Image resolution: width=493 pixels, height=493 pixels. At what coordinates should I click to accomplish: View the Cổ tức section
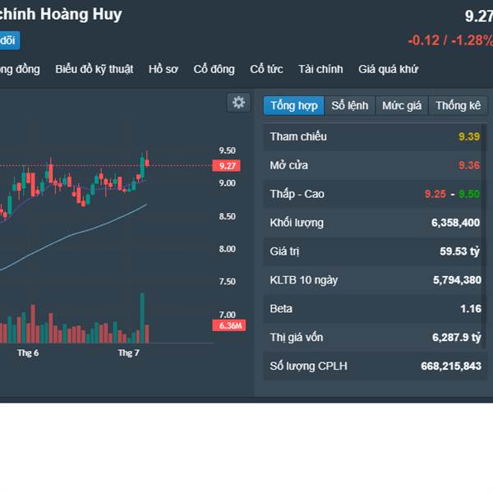click(266, 69)
